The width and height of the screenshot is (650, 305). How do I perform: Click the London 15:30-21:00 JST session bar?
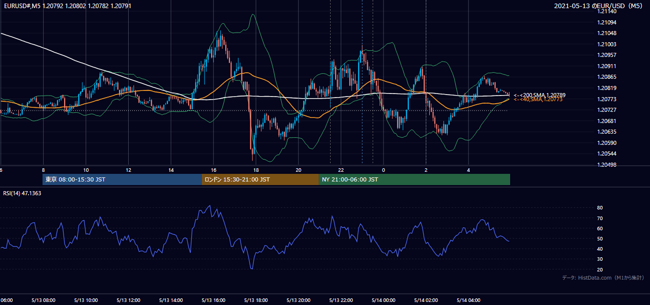pyautogui.click(x=260, y=179)
